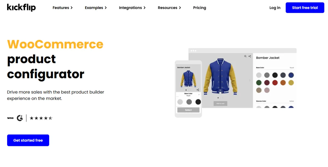Click the next arrow beside the jacket image
This screenshot has height=167, width=328.
pos(250,80)
